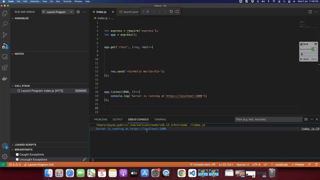Open localhost:1000 link in debug console
This screenshot has height=180, width=320.
pos(148,129)
